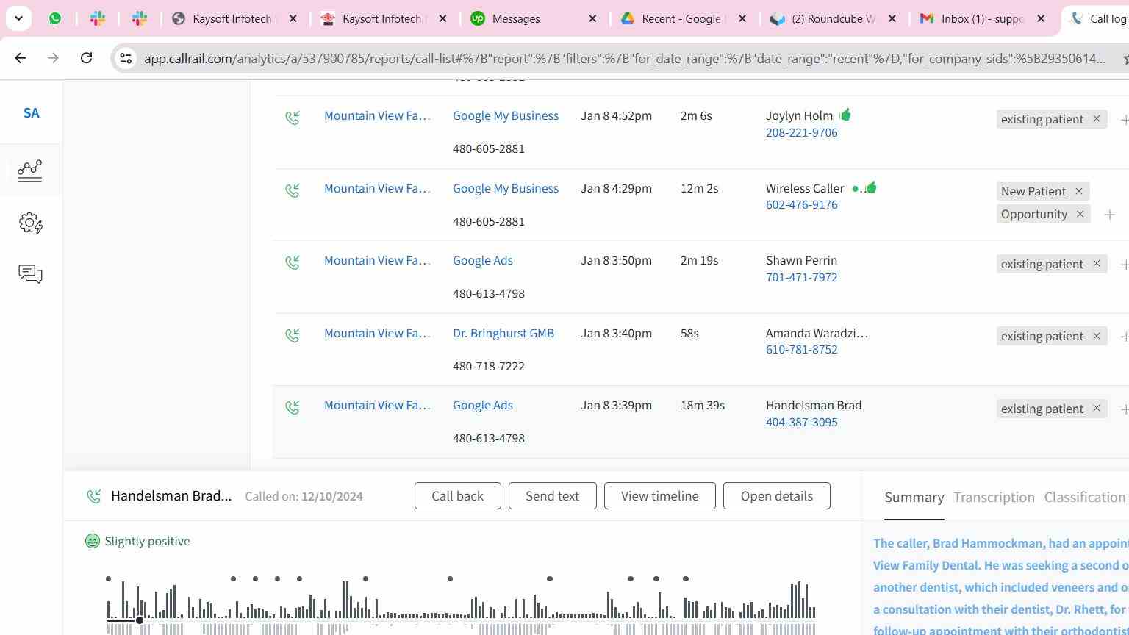The height and width of the screenshot is (635, 1129).
Task: Open Google My Business source at 4:52pm
Action: click(506, 115)
